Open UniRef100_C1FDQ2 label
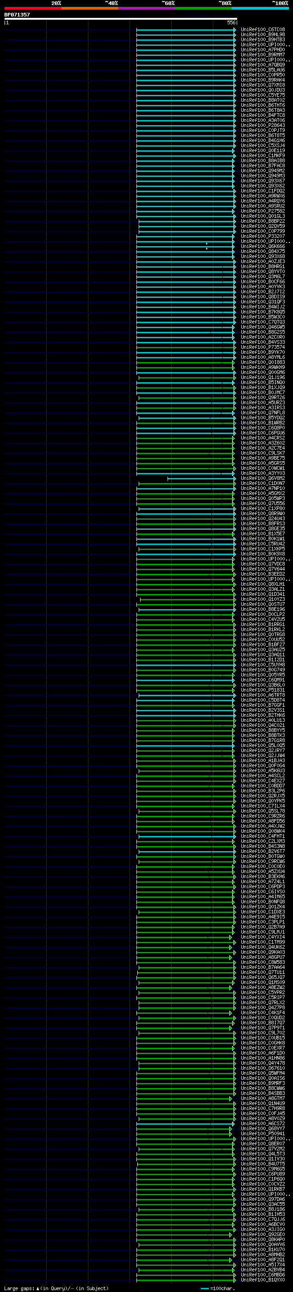Image resolution: width=293 pixels, height=1292 pixels. [x=262, y=191]
